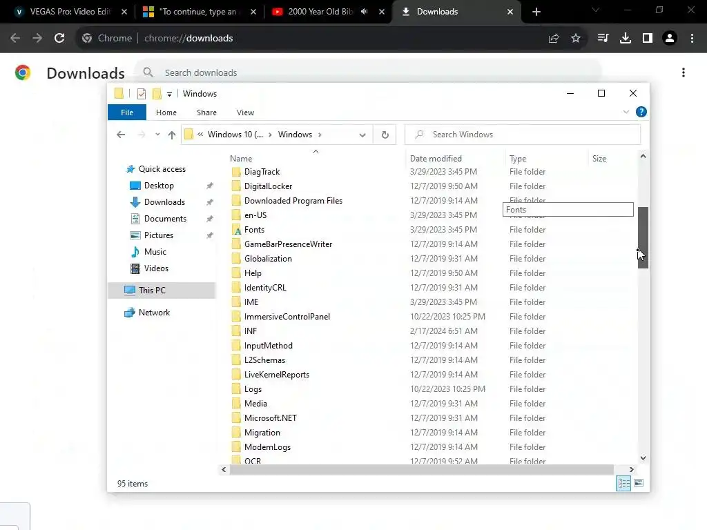The height and width of the screenshot is (530, 707).
Task: Select the LiveKernelReports folder
Action: [276, 375]
